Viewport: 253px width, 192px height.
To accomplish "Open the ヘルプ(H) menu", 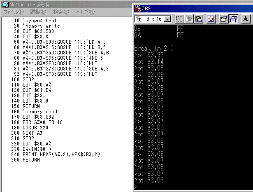I will tap(86, 12).
